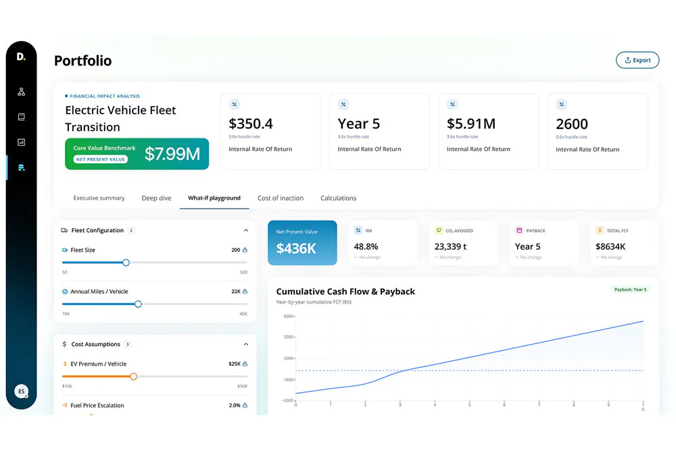This screenshot has height=450, width=676.
Task: Click the Payback: Year 5 chart badge
Action: [x=630, y=289]
